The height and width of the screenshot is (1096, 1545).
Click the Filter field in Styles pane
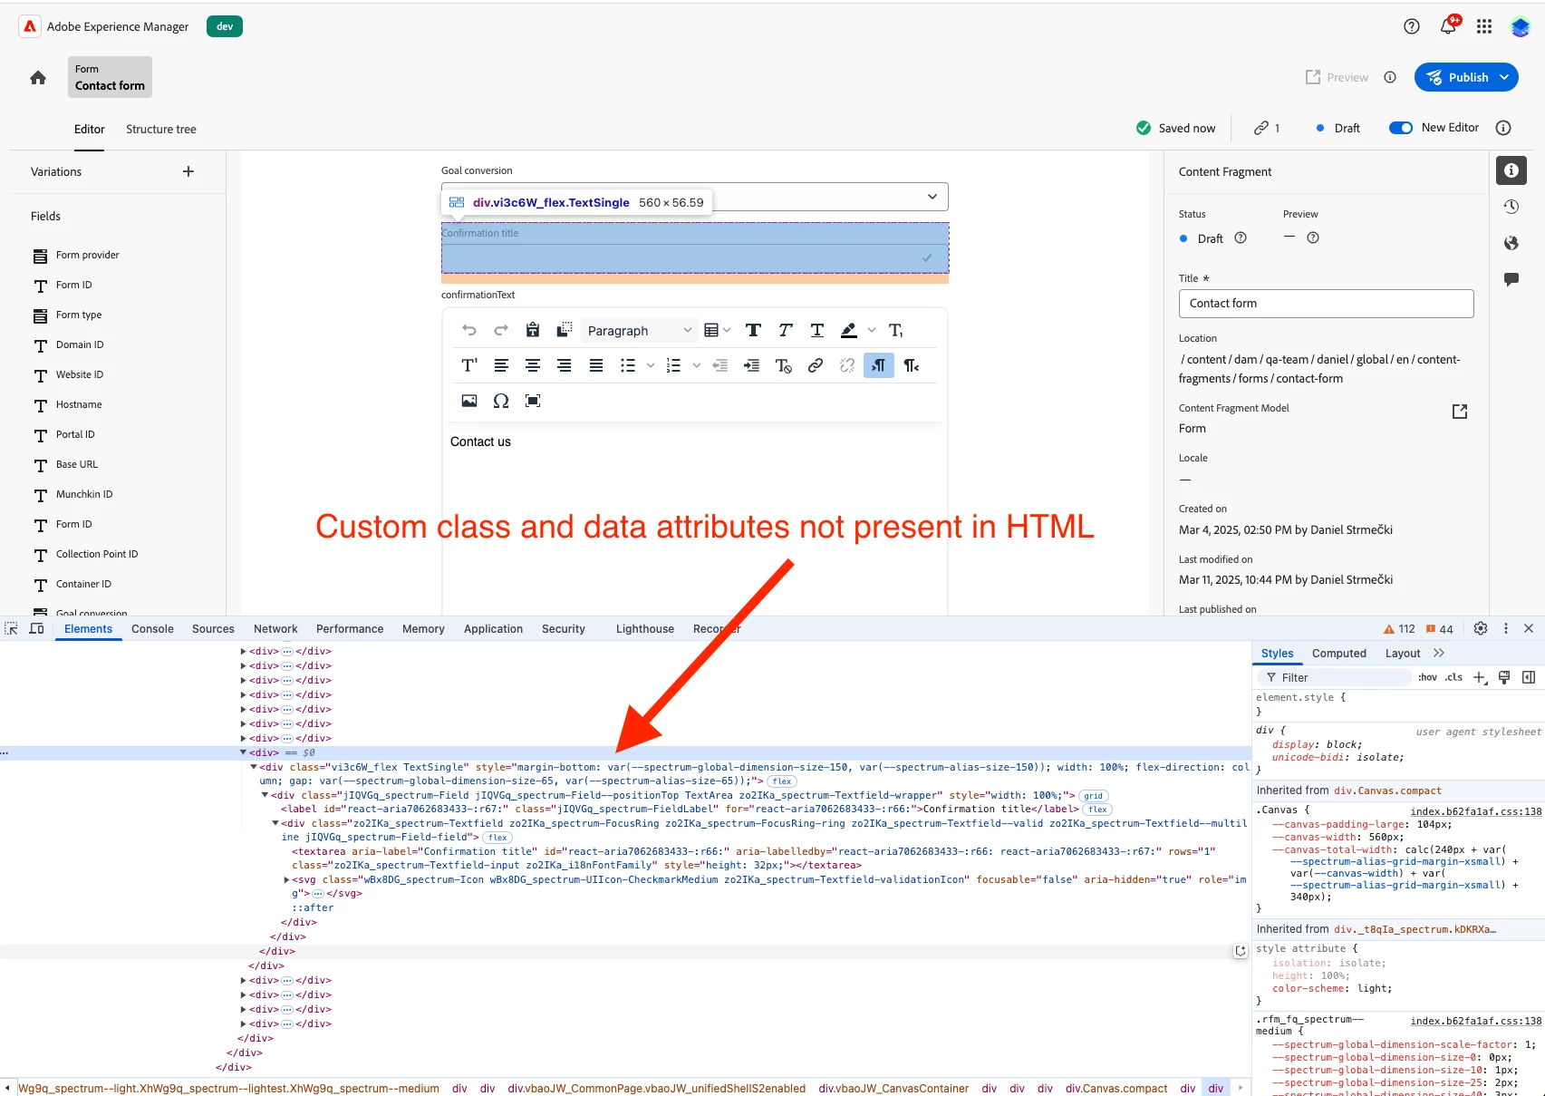[1334, 677]
